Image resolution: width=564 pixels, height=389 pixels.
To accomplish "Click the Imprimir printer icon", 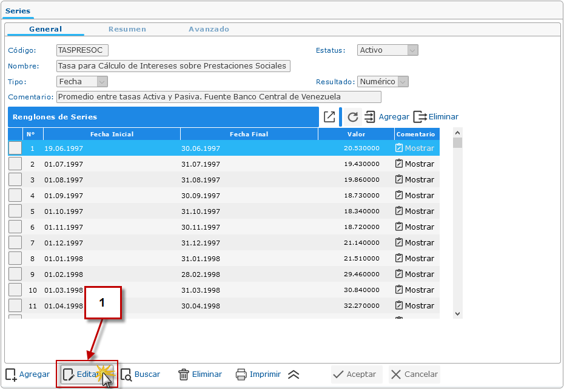I will (x=241, y=374).
